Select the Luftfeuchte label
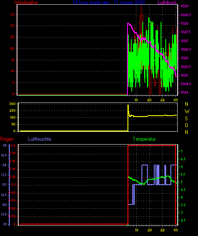198x236 pixels. pyautogui.click(x=40, y=139)
